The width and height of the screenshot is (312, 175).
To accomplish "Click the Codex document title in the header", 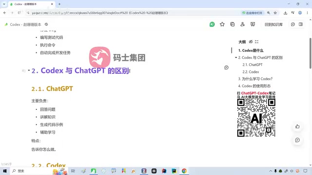I will [25, 24].
